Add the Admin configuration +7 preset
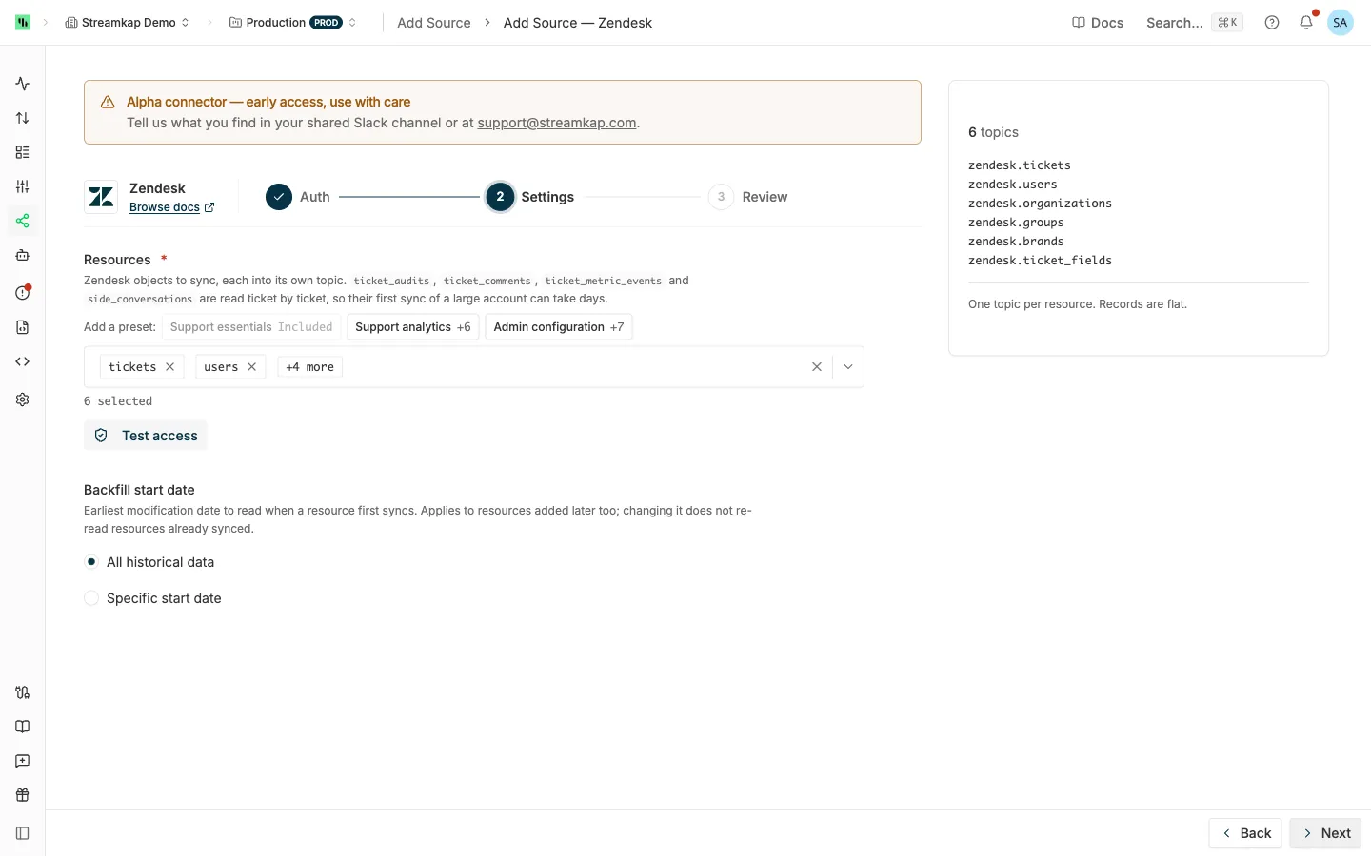The width and height of the screenshot is (1371, 856). (x=559, y=327)
